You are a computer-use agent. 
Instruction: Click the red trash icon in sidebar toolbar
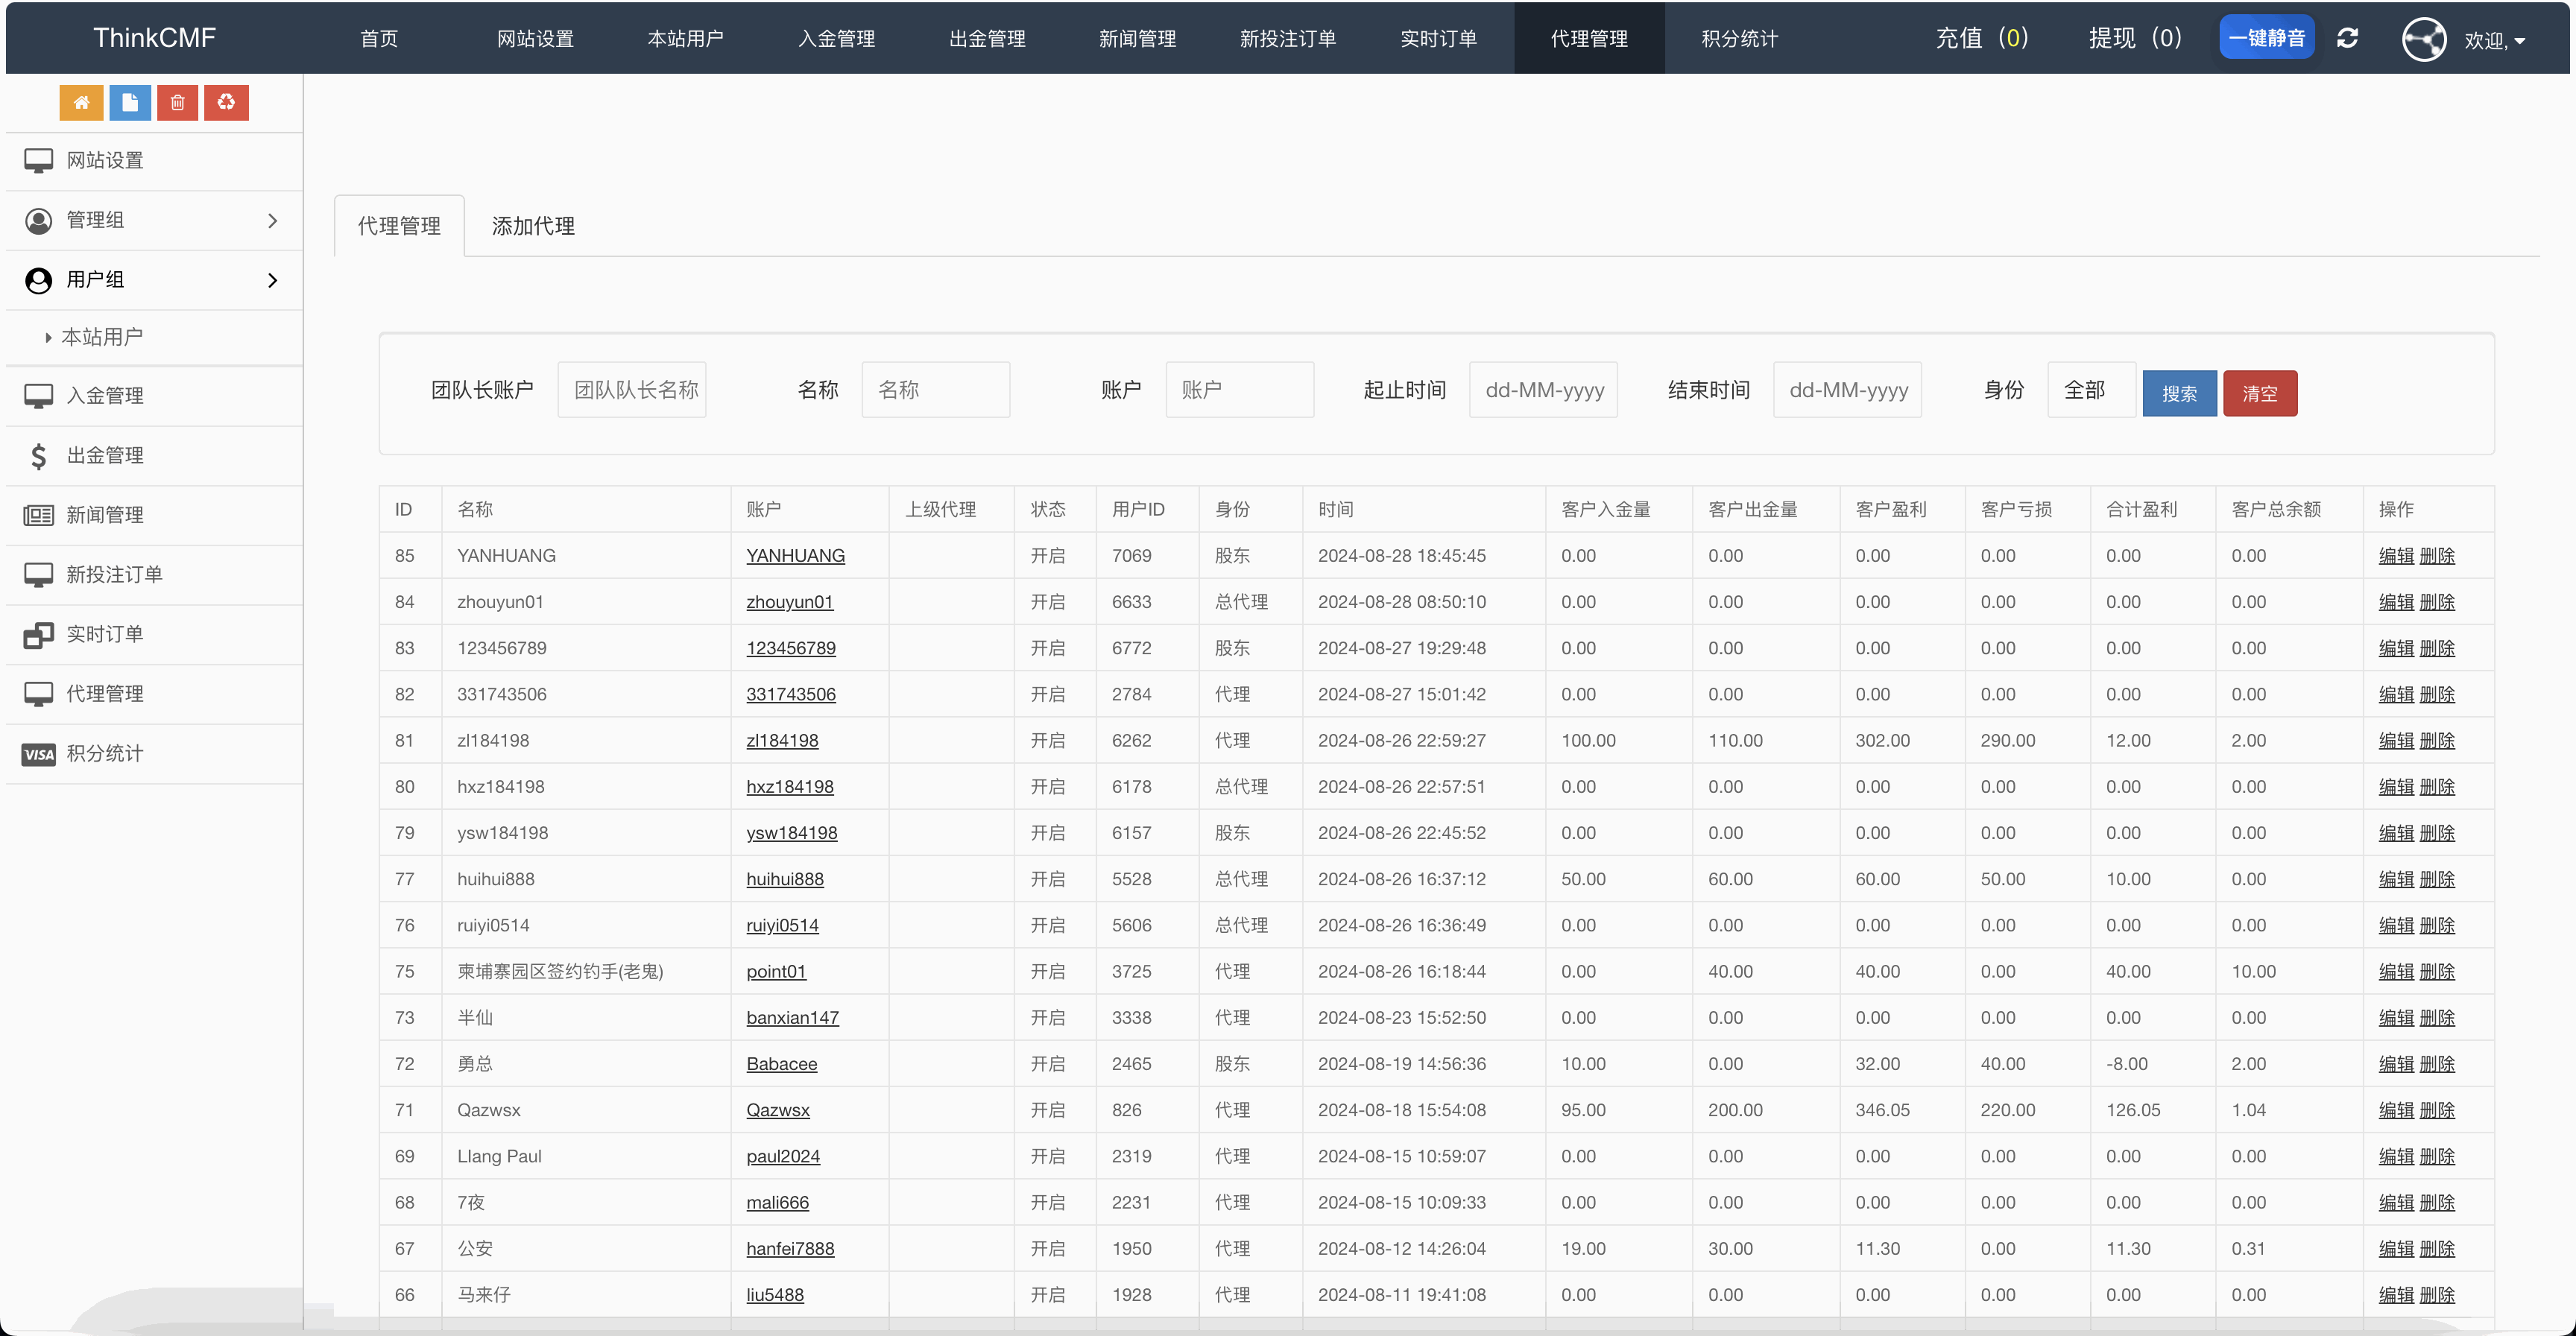(177, 102)
